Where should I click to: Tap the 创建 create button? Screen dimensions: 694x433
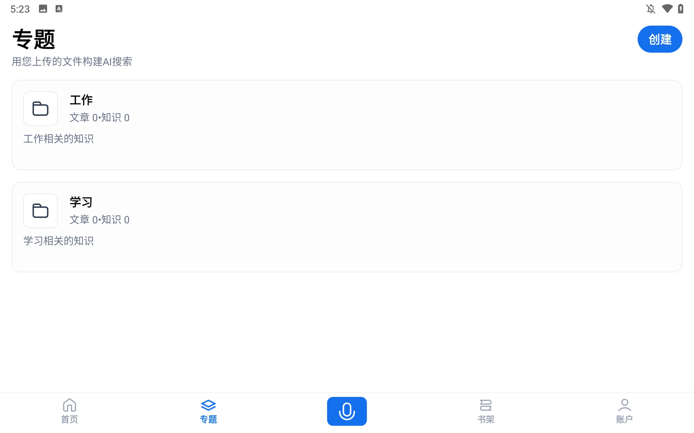click(x=660, y=39)
